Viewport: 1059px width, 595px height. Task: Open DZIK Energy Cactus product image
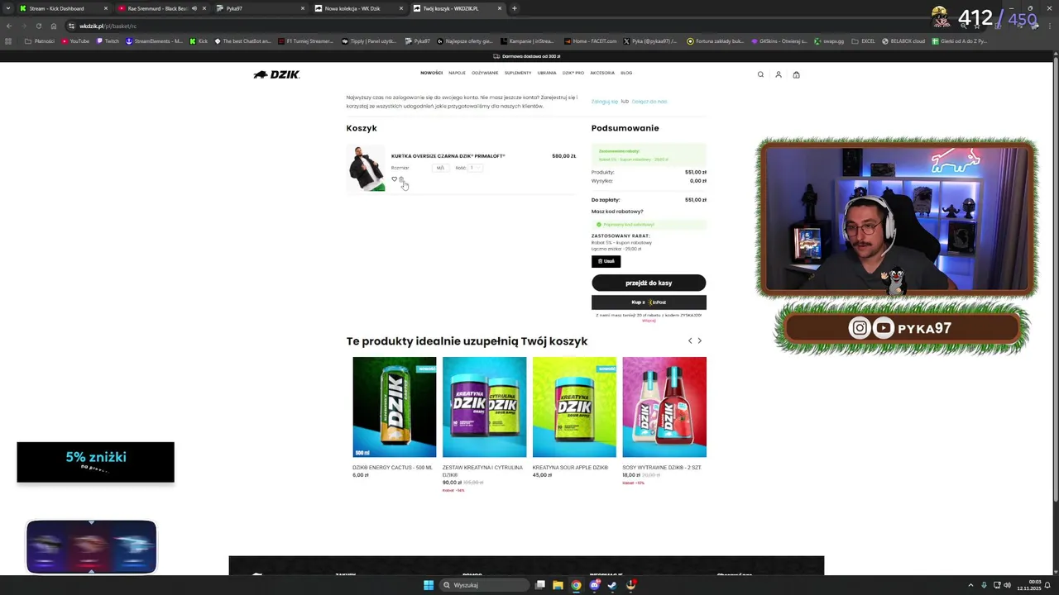pos(394,407)
